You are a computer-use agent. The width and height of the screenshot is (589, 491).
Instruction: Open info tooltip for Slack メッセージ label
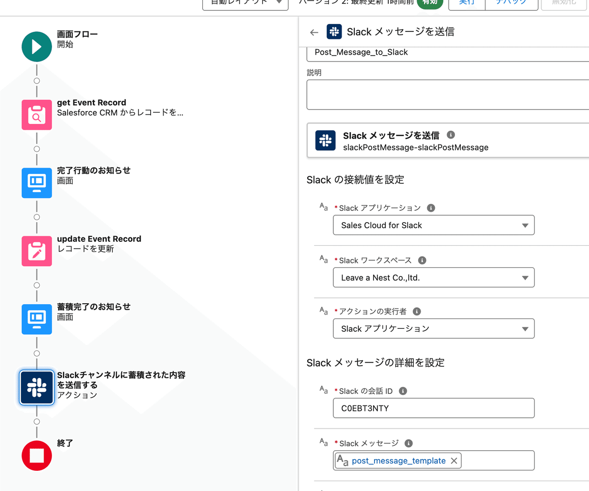coord(409,443)
